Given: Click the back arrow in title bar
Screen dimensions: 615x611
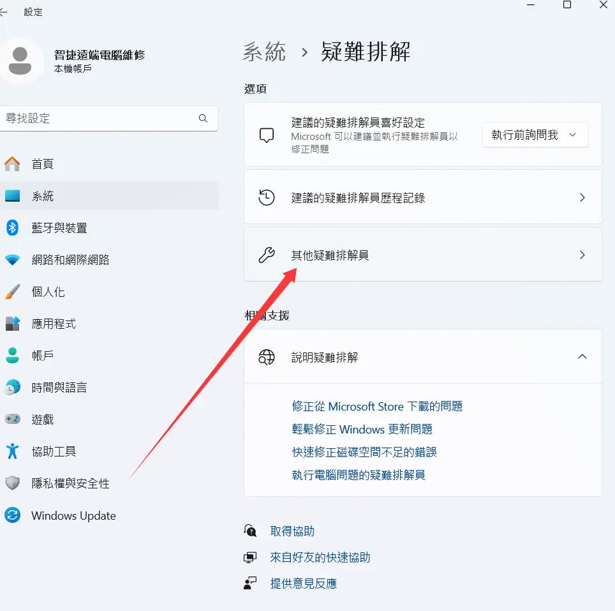Looking at the screenshot, I should pos(4,12).
